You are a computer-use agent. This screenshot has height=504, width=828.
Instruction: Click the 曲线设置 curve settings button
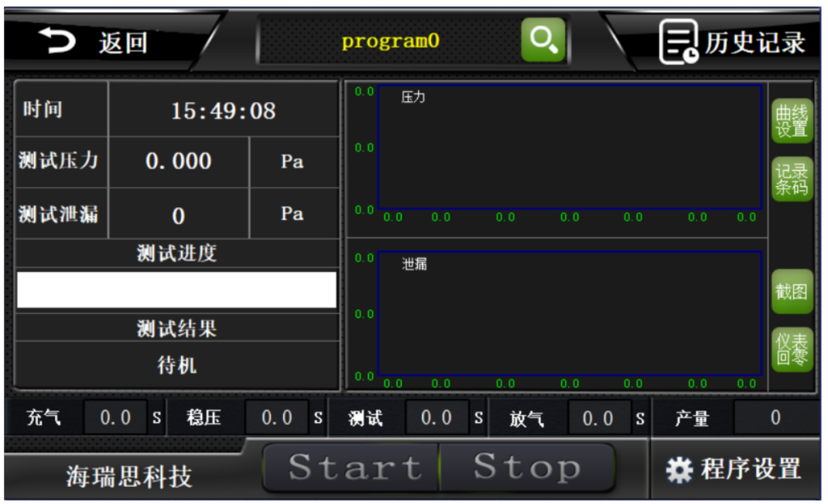tap(792, 122)
